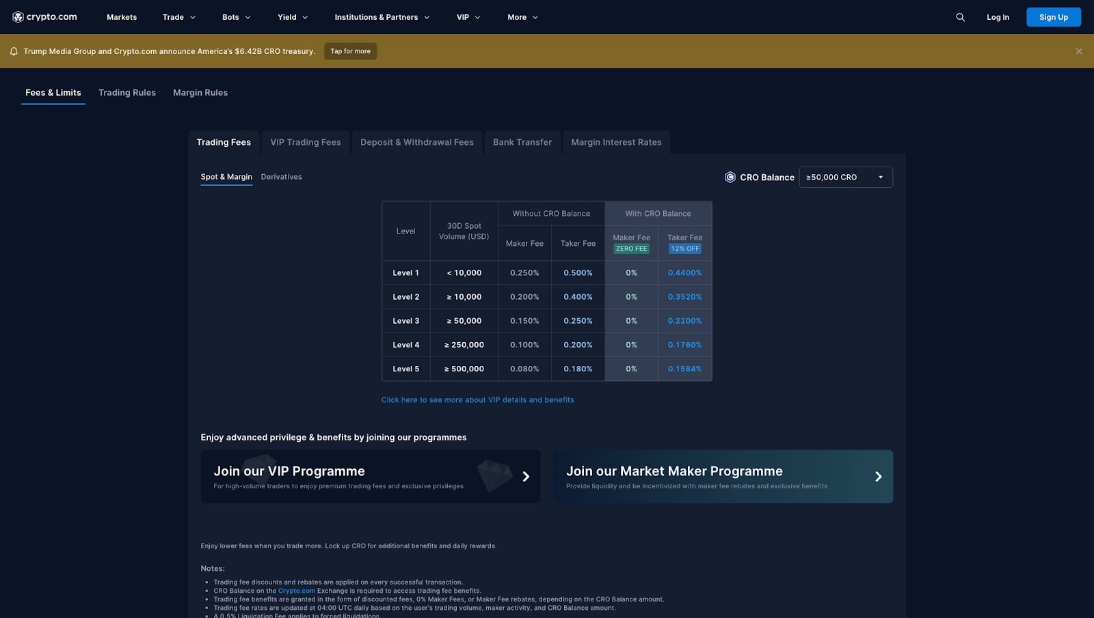Image resolution: width=1094 pixels, height=618 pixels.
Task: Click the Tap for more button
Action: [x=350, y=51]
